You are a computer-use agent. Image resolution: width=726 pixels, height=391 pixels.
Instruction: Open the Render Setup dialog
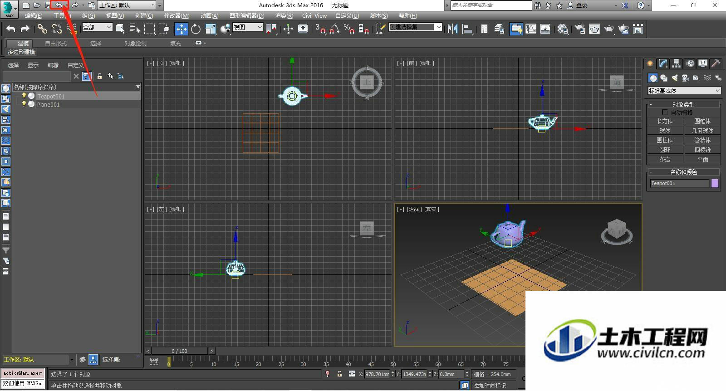click(x=580, y=29)
